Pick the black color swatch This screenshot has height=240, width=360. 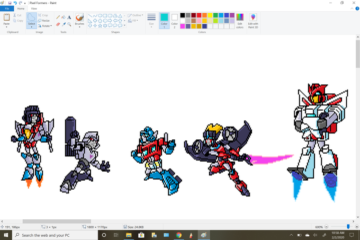(183, 15)
